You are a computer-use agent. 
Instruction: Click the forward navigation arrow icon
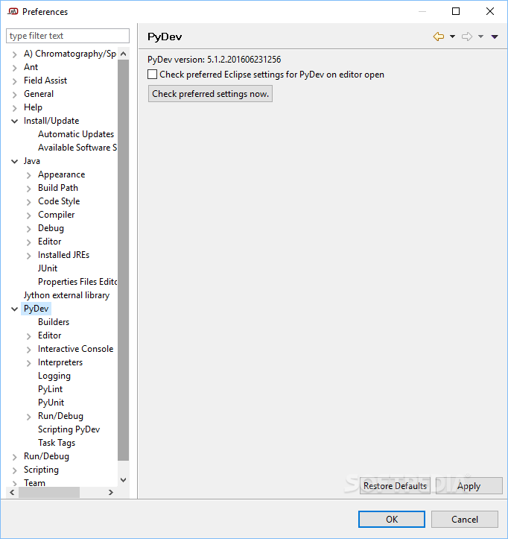[x=467, y=37]
